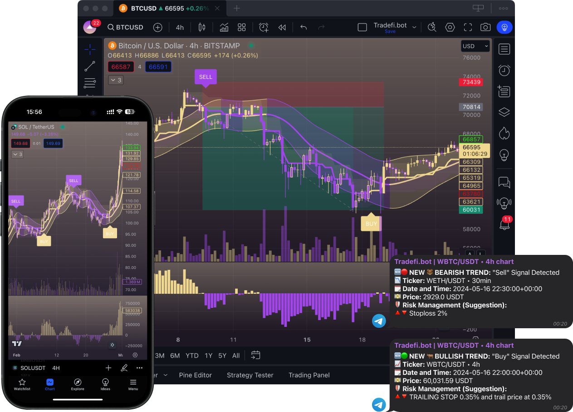The image size is (573, 412).
Task: Expand the collapsed indicators legend showing 3
Action: 116,80
